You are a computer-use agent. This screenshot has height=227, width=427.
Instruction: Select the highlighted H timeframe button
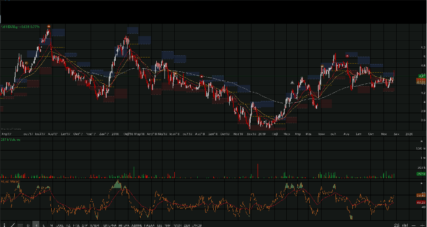point(36,225)
